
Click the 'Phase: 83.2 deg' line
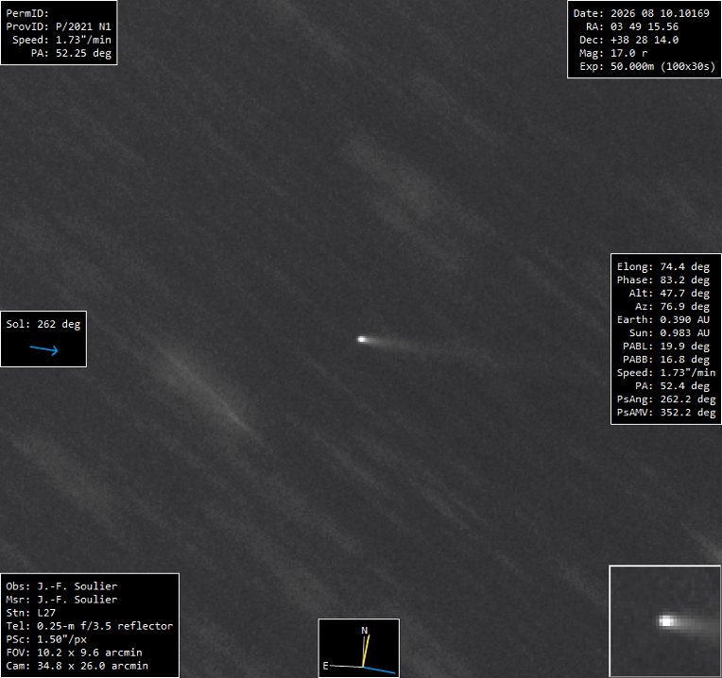(663, 280)
